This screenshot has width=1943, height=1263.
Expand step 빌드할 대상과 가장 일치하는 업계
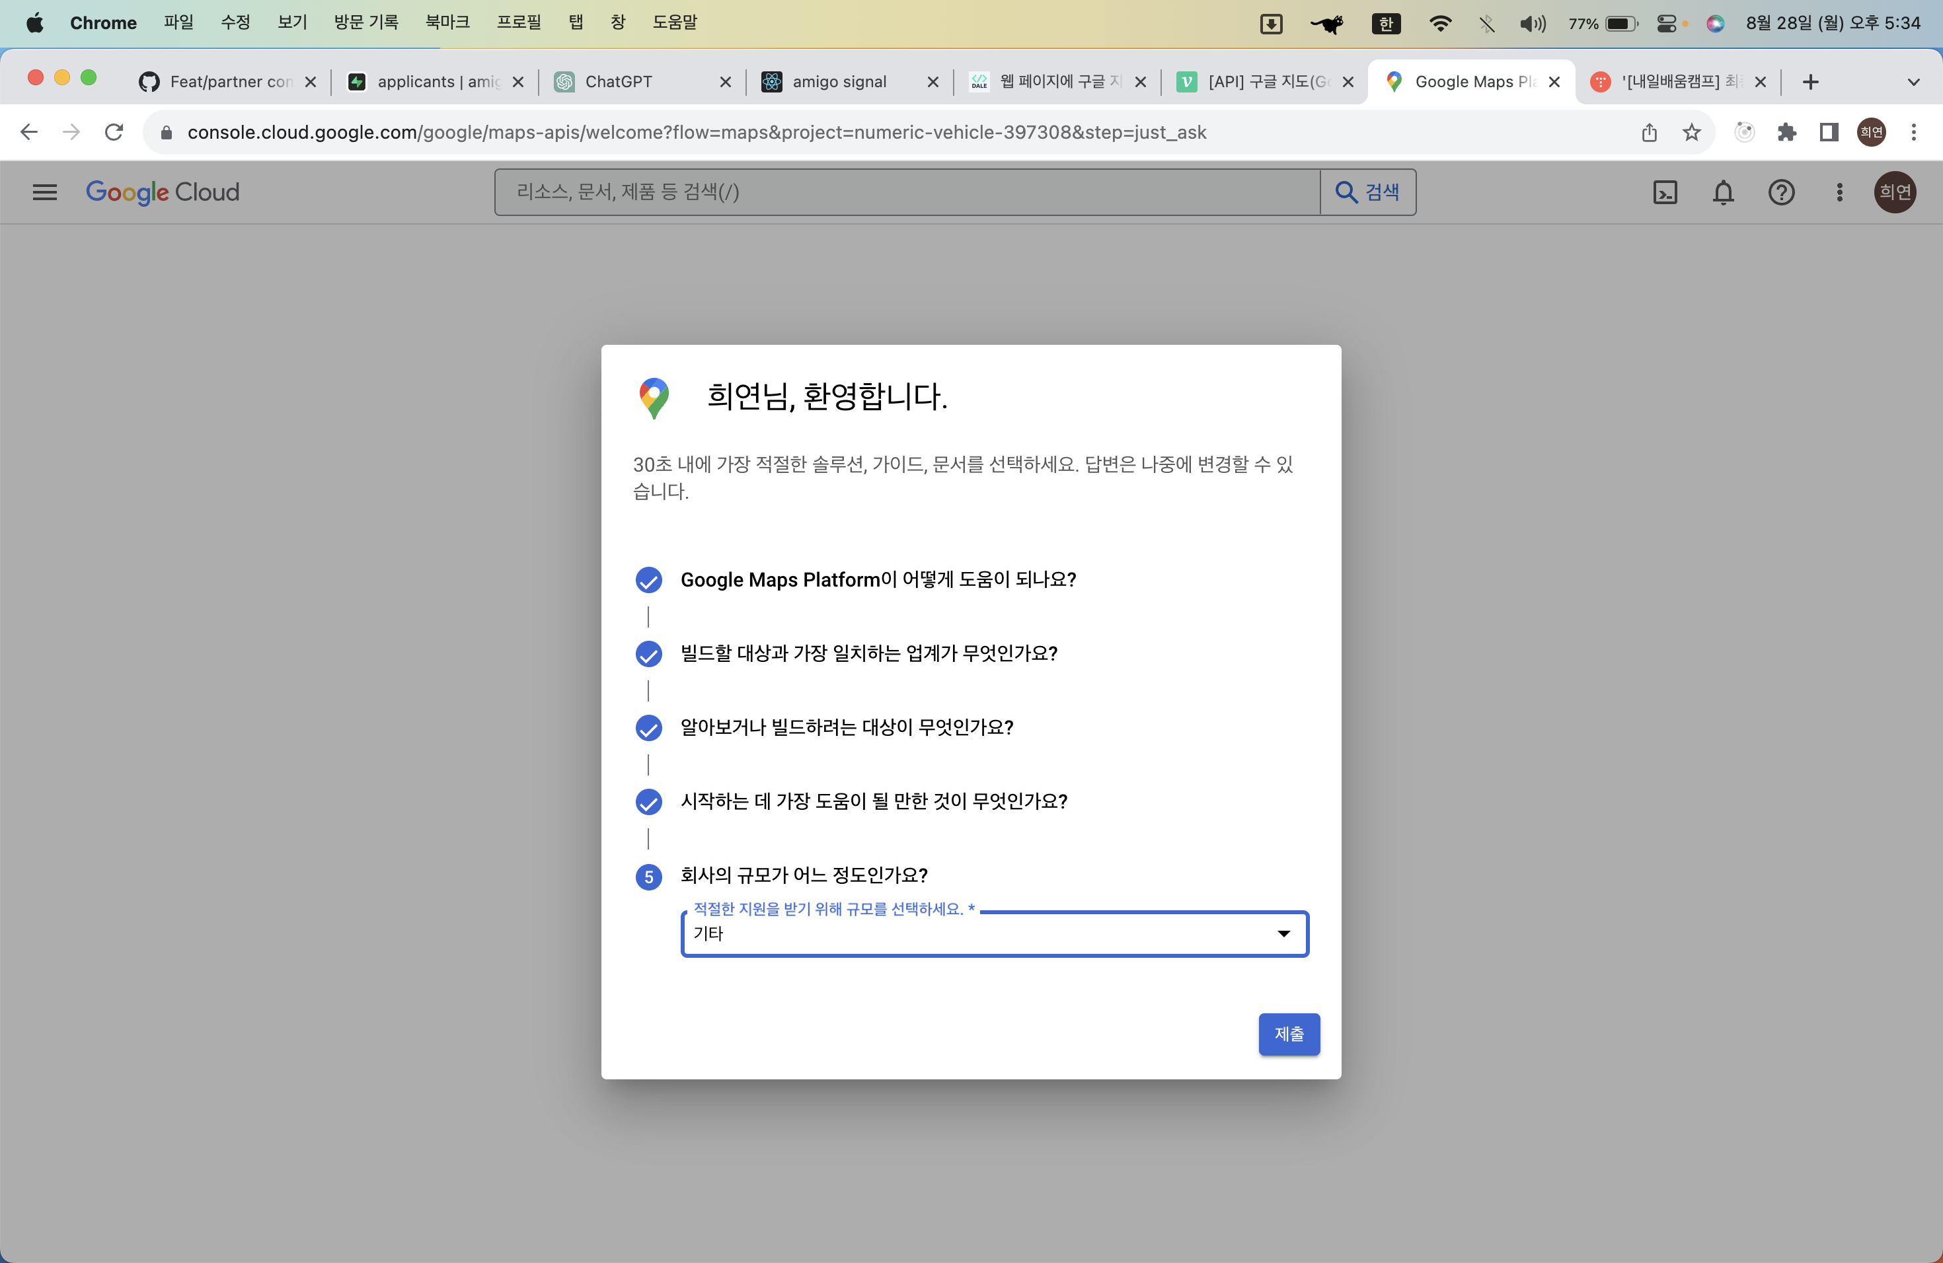pyautogui.click(x=868, y=653)
